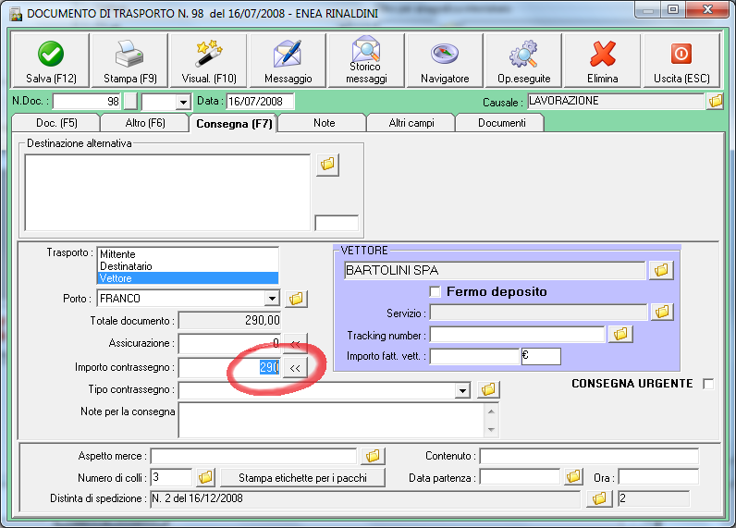
Task: Open folder lookup next to Porto
Action: click(x=296, y=299)
